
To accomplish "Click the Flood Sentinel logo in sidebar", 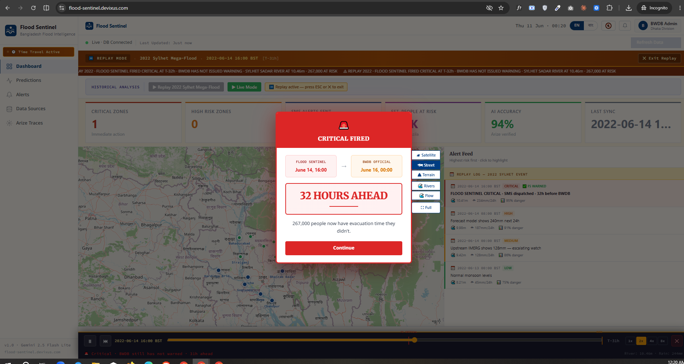I will click(11, 31).
